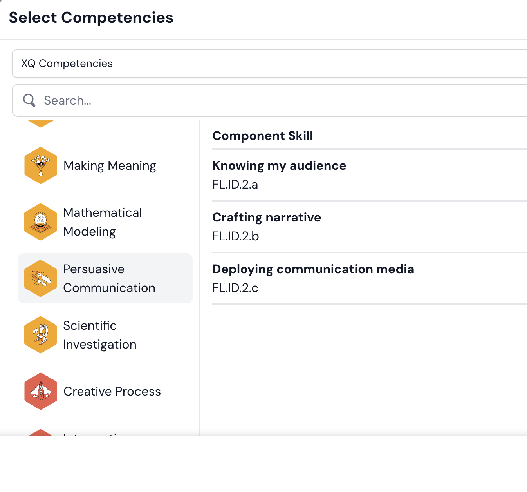The width and height of the screenshot is (527, 492).
Task: Click the FL.ID.2.a skill code
Action: 235,184
